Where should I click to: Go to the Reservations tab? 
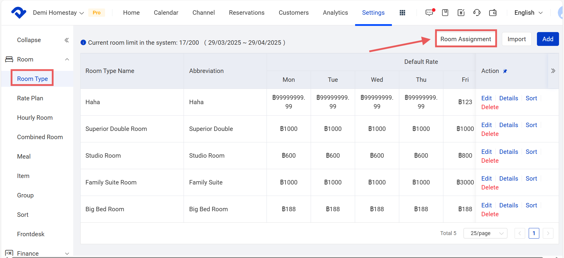[x=247, y=13]
